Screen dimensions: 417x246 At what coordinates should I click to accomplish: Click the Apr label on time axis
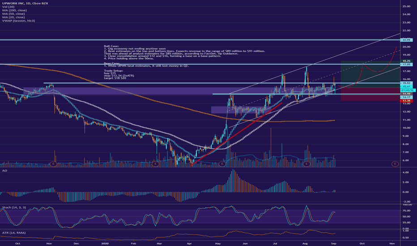189,243
